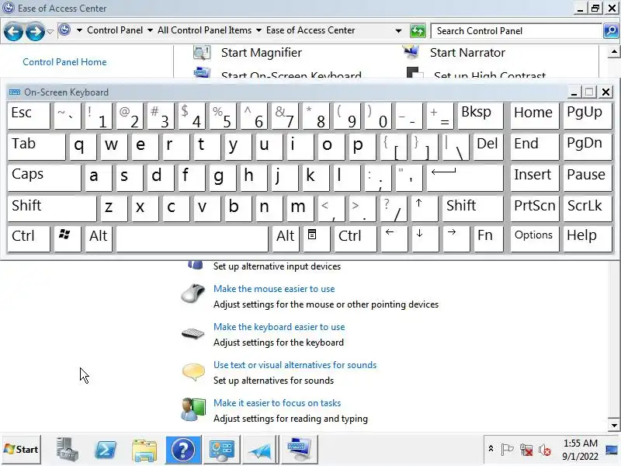
Task: Click the Options key on keyboard
Action: point(534,238)
